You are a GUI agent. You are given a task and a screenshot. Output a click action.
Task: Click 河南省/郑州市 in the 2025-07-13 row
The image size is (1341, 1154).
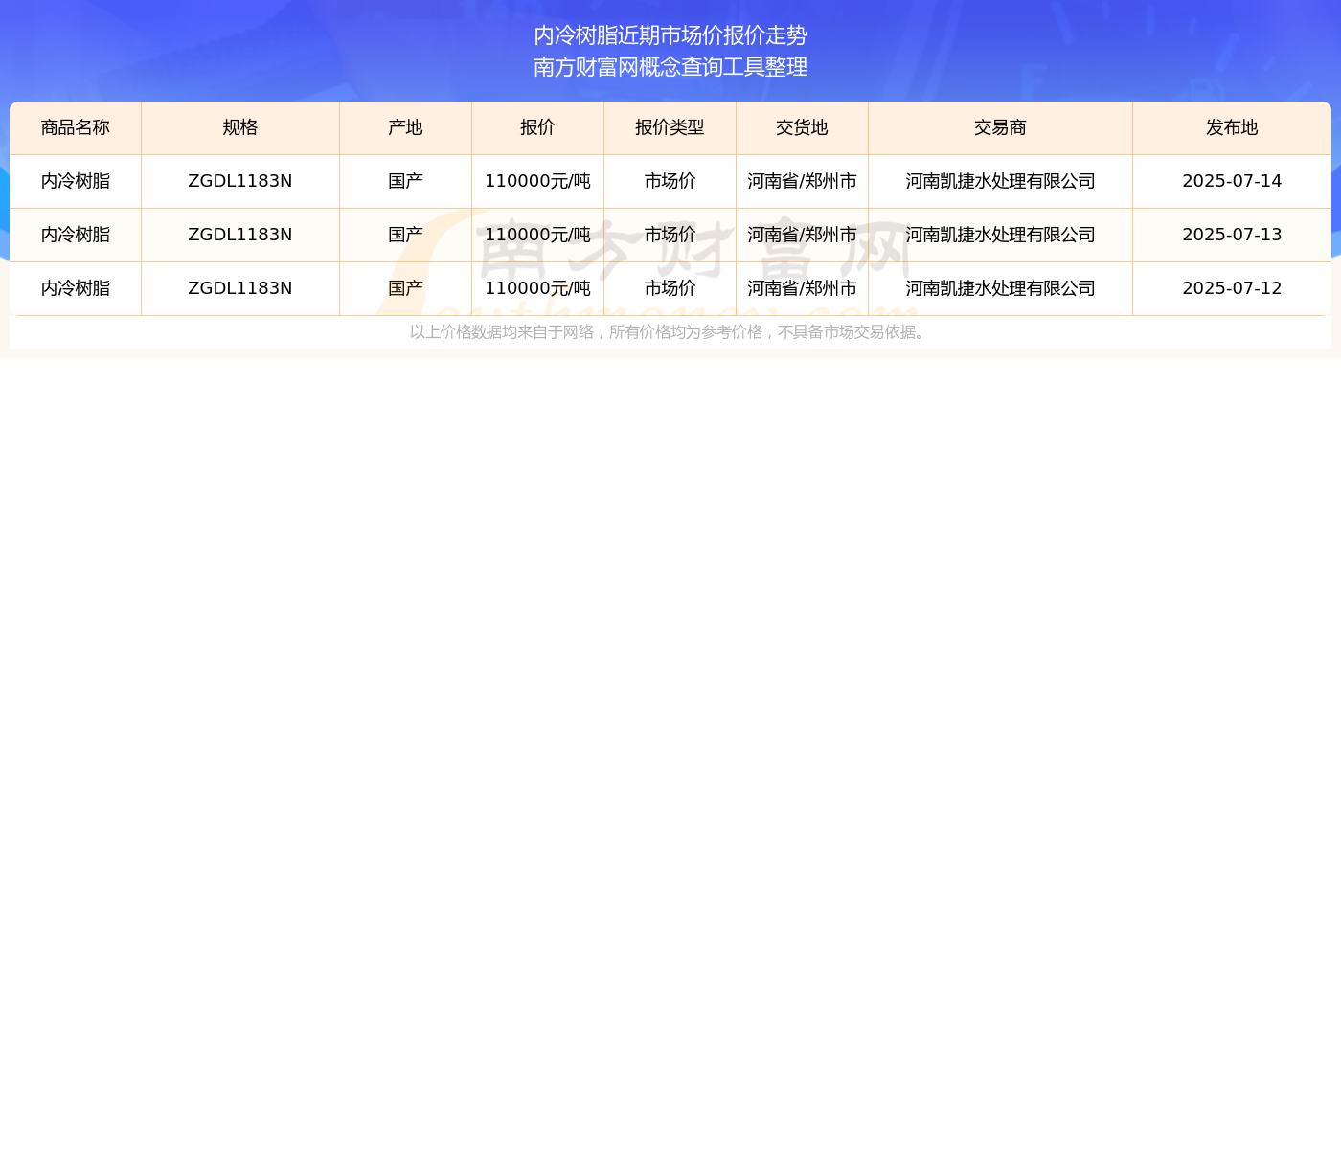tap(803, 235)
